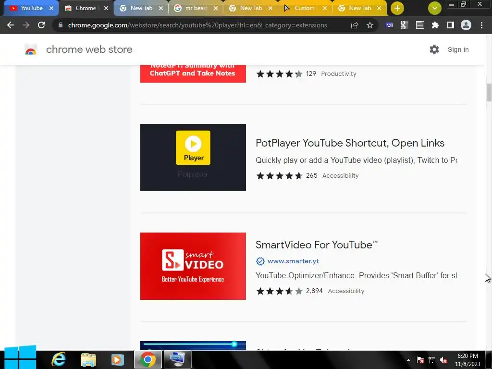492x369 pixels.
Task: Click the SmartVideo star rating
Action: [x=279, y=291]
